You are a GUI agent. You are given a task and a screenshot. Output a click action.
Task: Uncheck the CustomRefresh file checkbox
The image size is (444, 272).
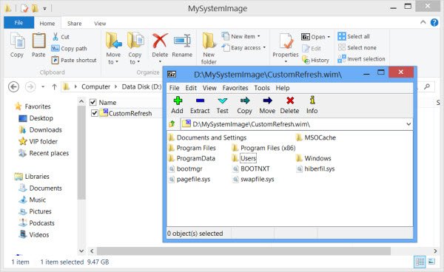[95, 113]
